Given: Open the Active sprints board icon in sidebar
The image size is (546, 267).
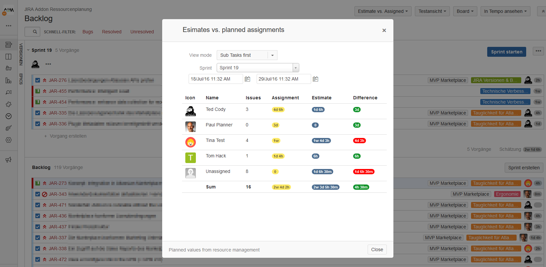Looking at the screenshot, I should click(x=9, y=56).
